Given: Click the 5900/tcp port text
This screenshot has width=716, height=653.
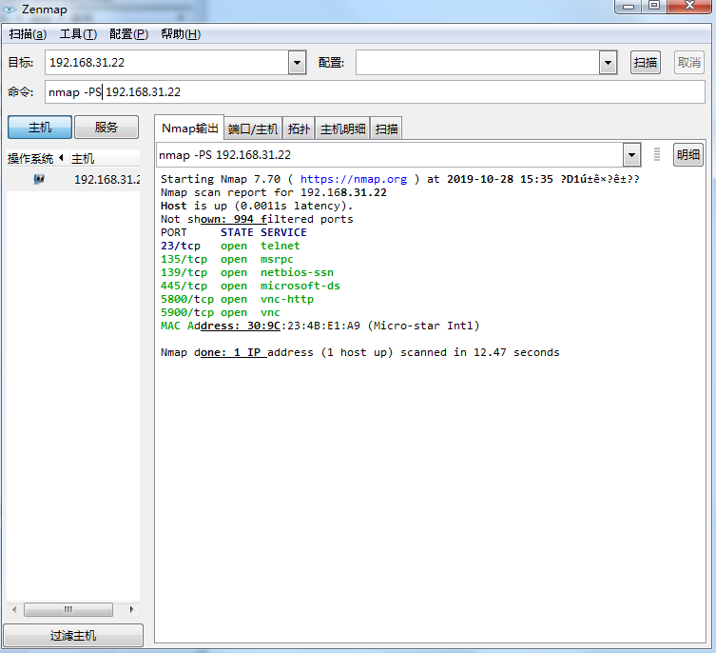Looking at the screenshot, I should pyautogui.click(x=187, y=312).
